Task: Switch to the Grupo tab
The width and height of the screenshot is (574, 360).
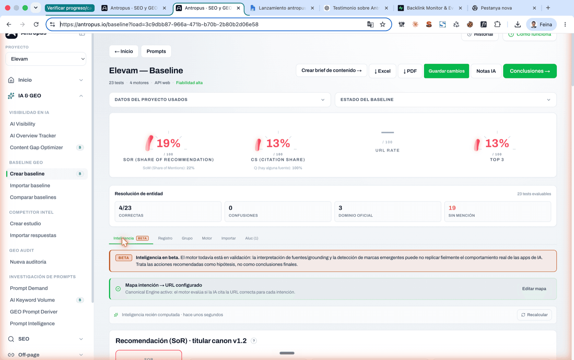Action: [187, 238]
